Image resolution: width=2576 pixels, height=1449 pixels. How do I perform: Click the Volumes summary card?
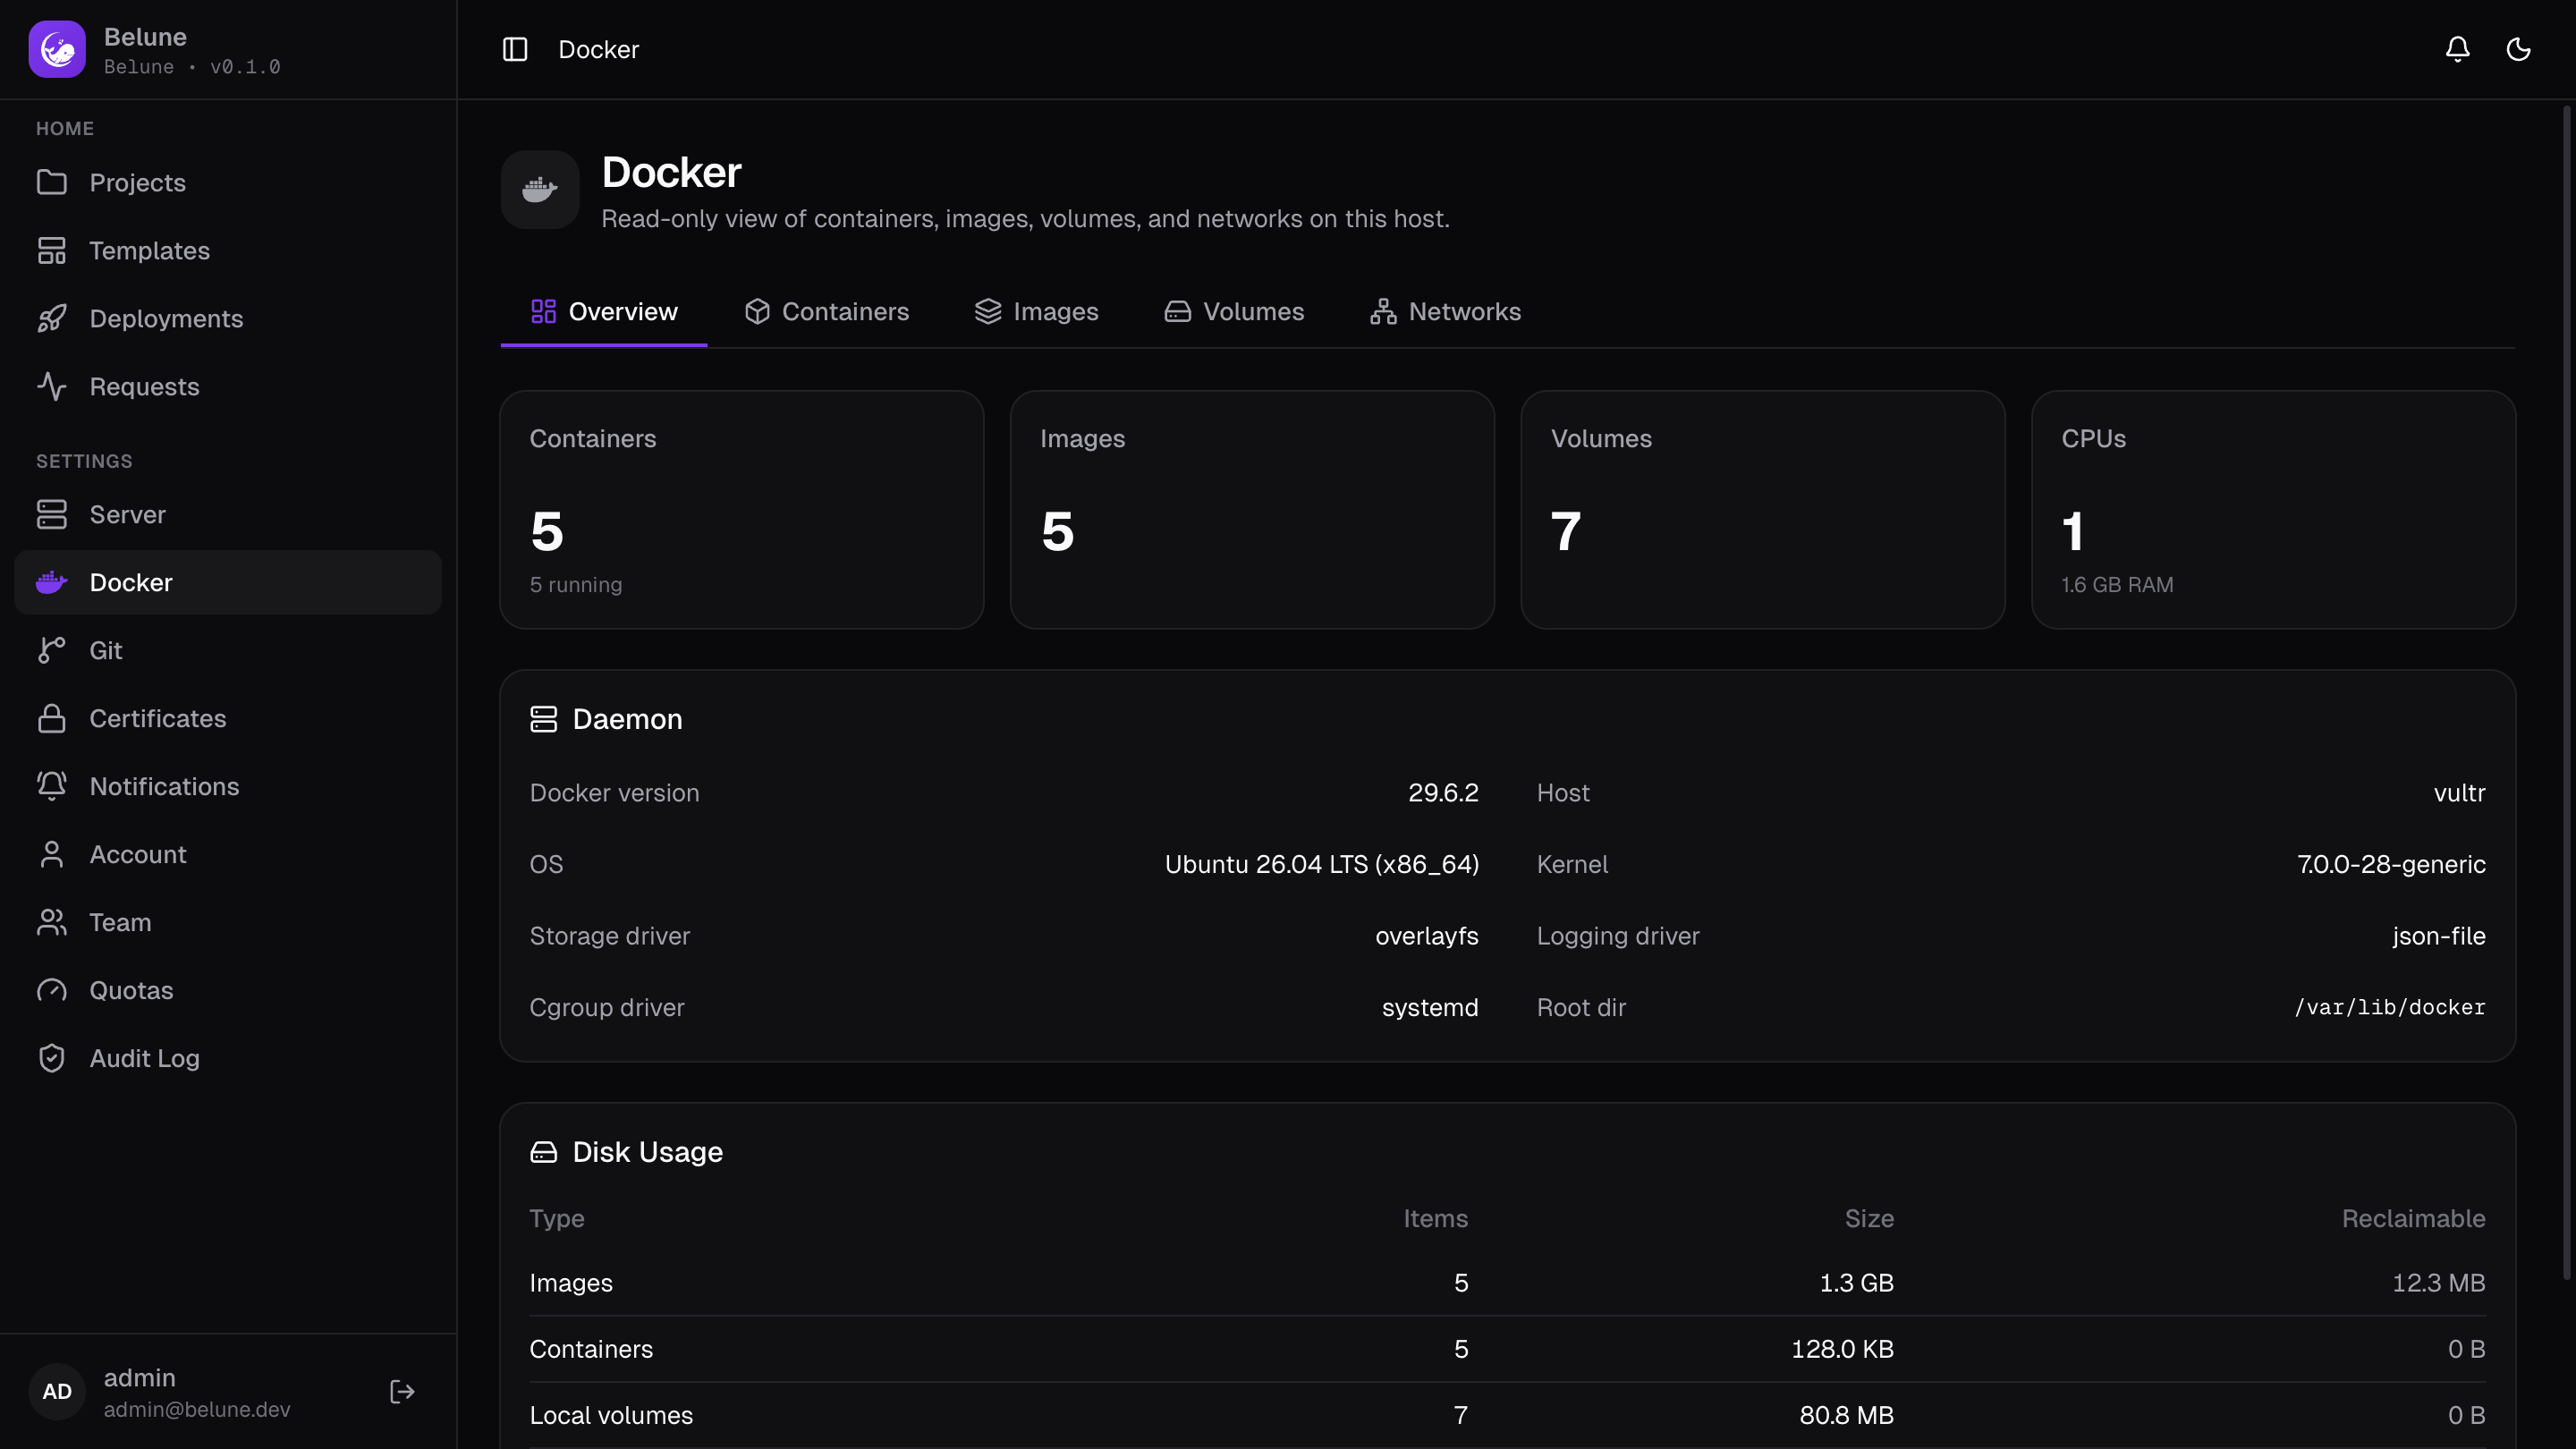click(1763, 510)
